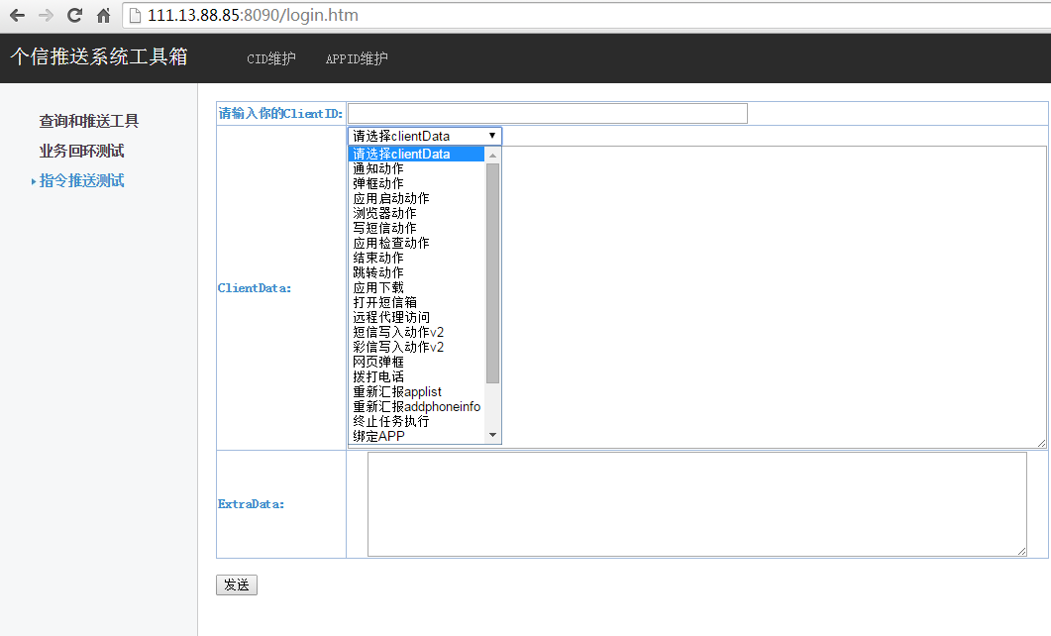Choose 打开短信箱 from the list
1051x636 pixels.
point(416,302)
